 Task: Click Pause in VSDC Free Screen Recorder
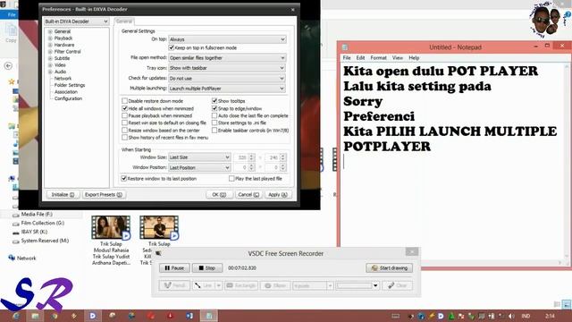coord(174,268)
